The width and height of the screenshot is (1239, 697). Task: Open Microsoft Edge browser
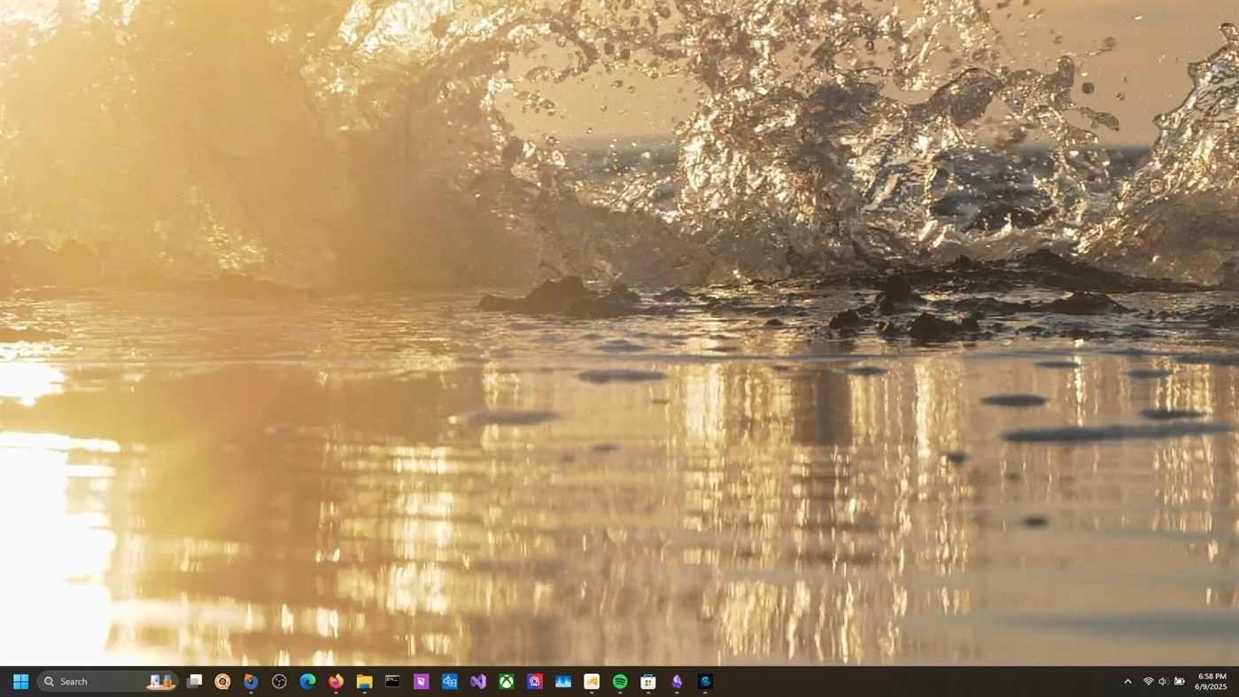307,681
